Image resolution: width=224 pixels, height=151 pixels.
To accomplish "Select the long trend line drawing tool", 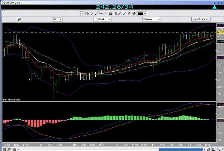I will coord(96,14).
